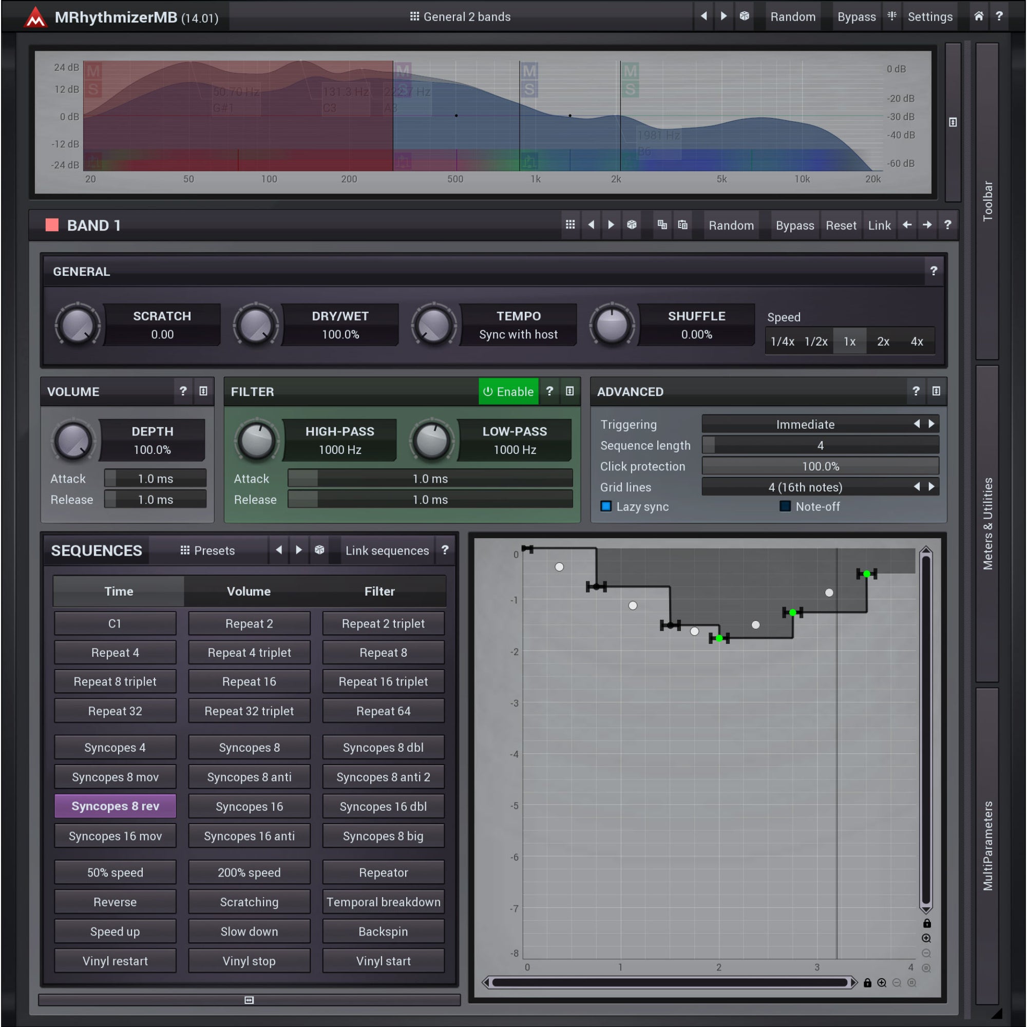Select the 1/4x speed option

click(783, 341)
